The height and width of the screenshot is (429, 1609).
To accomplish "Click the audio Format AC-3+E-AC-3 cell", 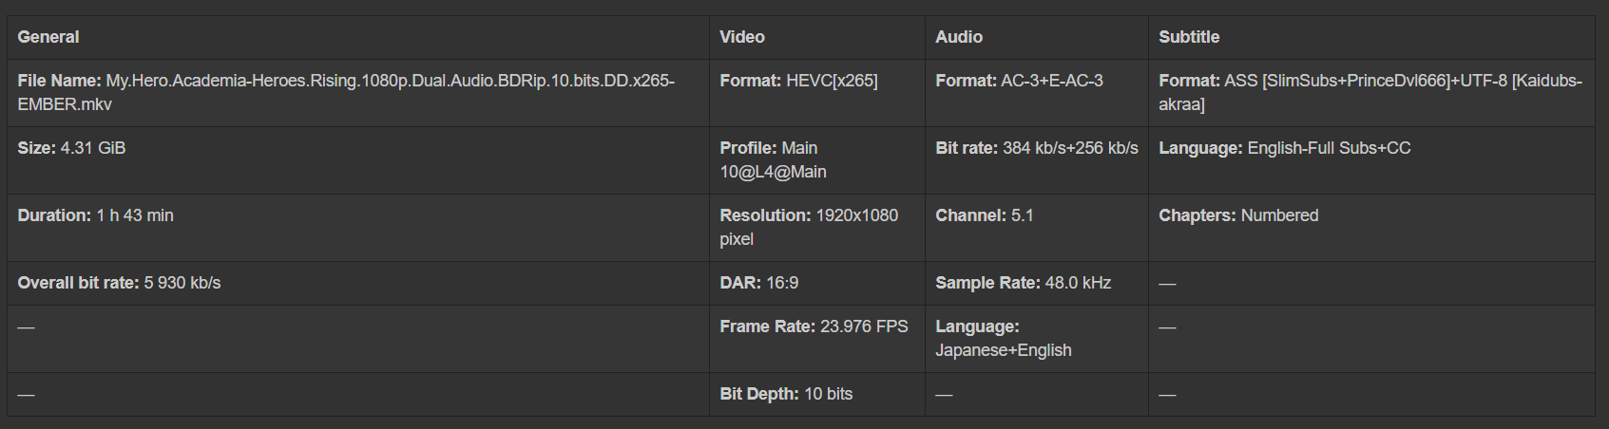I will (1020, 81).
